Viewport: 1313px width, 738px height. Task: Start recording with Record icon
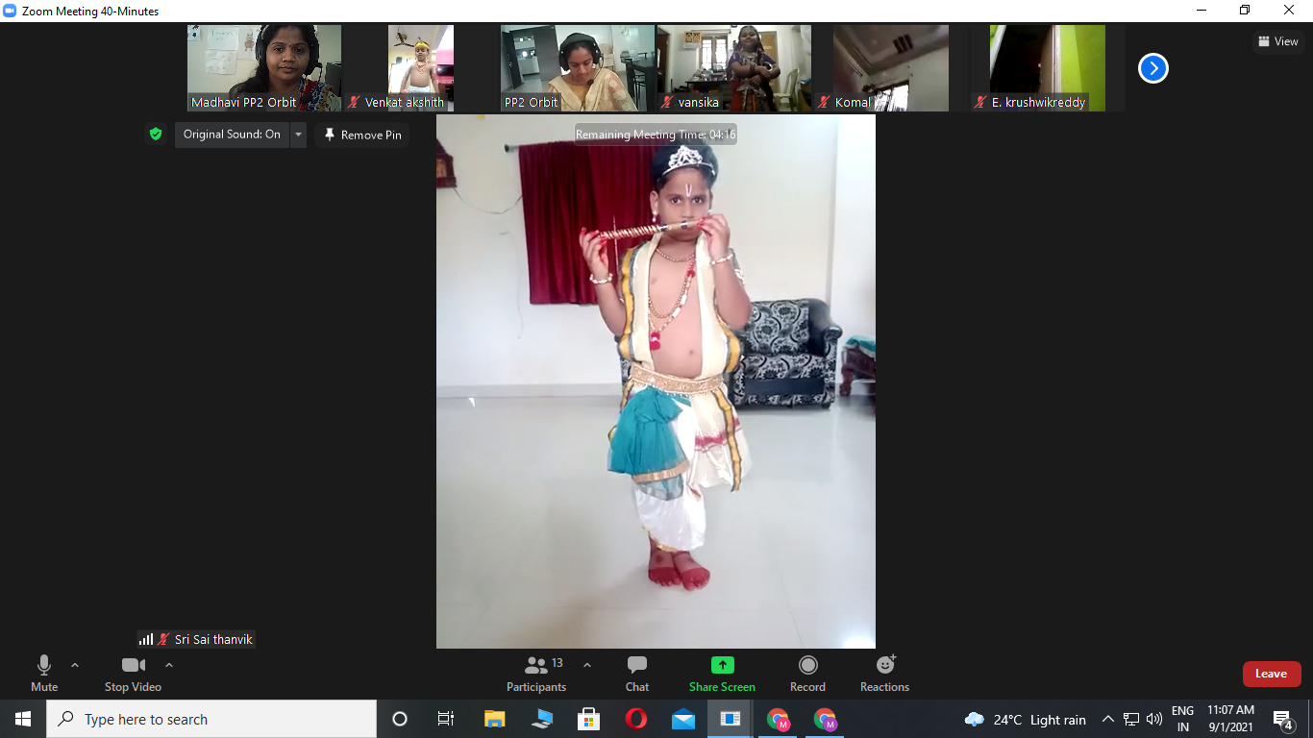807,675
